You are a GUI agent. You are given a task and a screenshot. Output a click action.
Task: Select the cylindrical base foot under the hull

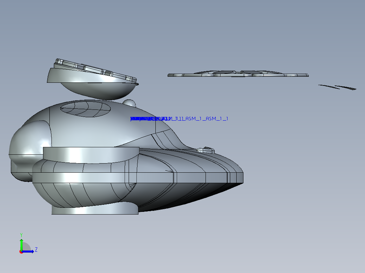pyautogui.click(x=95, y=208)
